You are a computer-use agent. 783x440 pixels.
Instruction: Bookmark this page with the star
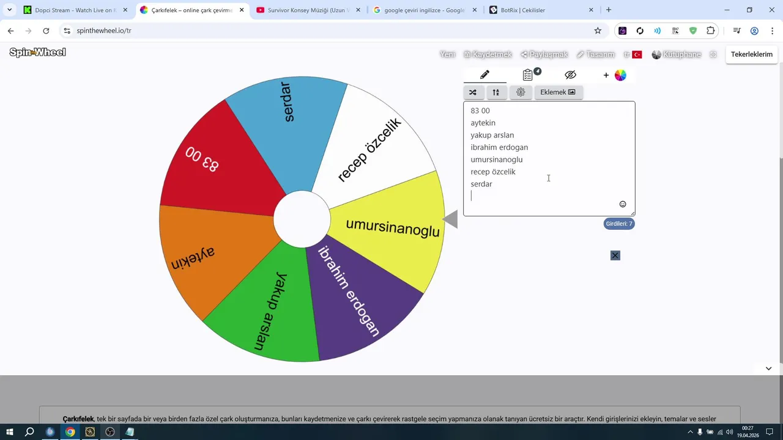[x=598, y=31]
